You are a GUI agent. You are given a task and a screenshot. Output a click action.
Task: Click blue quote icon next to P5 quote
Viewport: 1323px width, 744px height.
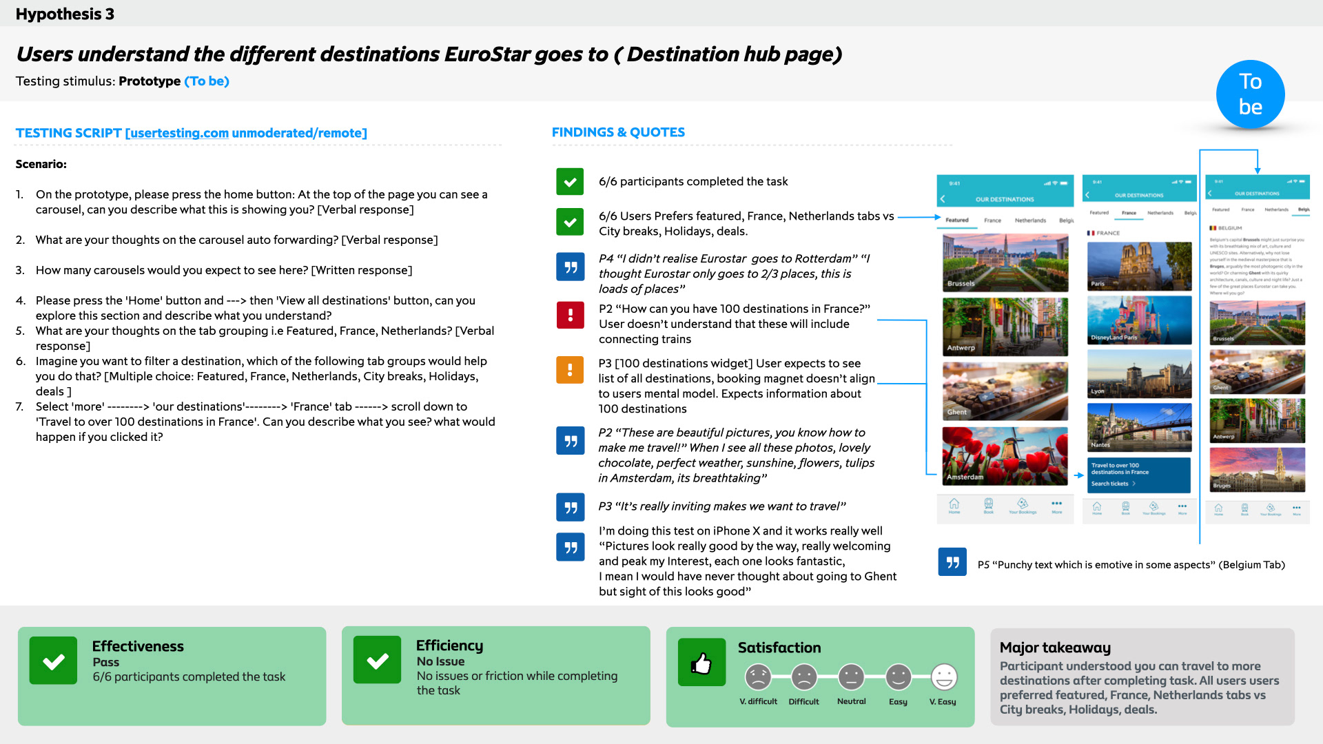pos(952,562)
